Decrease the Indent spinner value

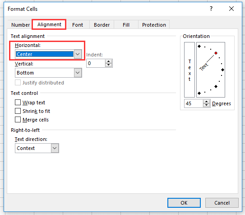(x=109, y=65)
